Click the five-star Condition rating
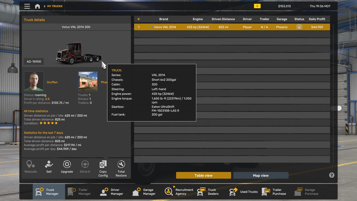The image size is (357, 201). click(49, 123)
